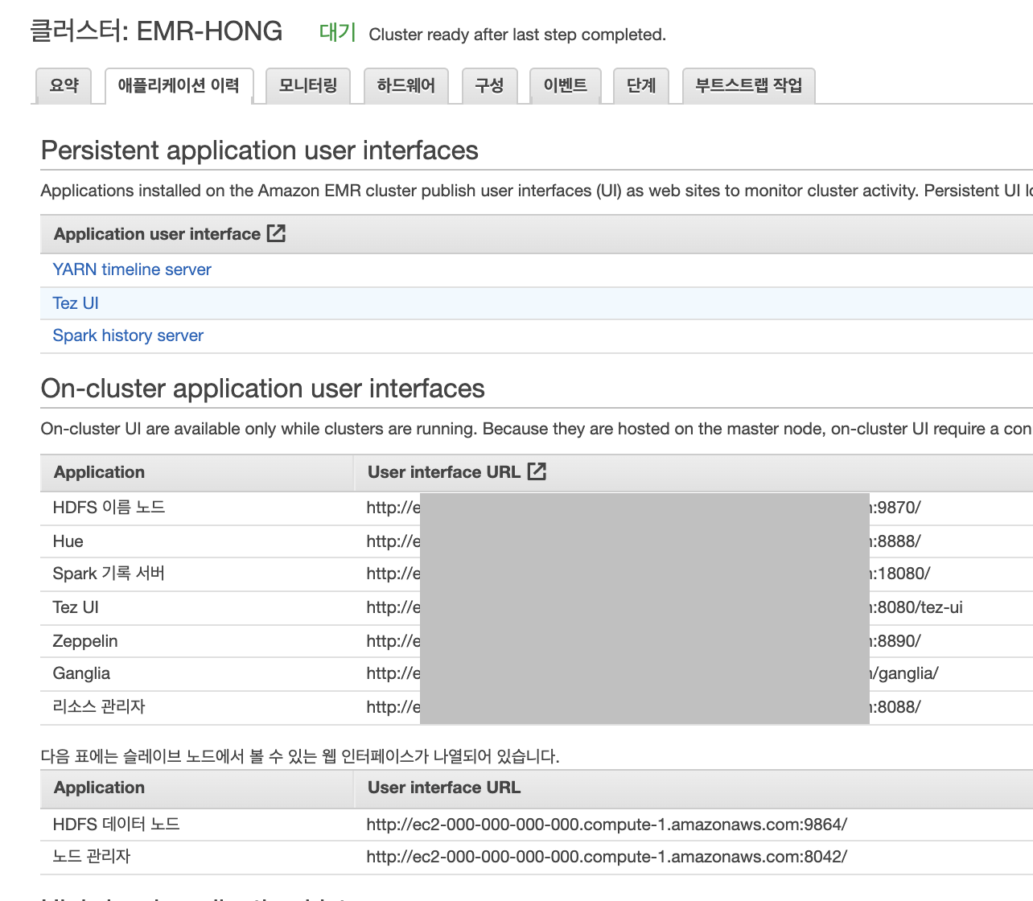The image size is (1033, 901).
Task: Click the Zeppelin URL ending :8890/
Action: (644, 641)
